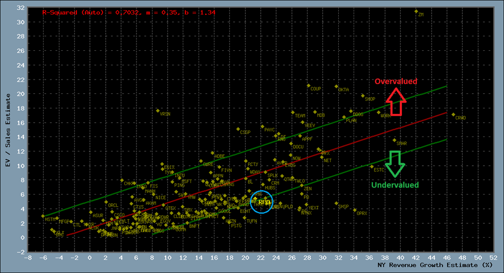The height and width of the screenshot is (273, 504).
Task: Click the APPF ticker label
Action: [307, 139]
